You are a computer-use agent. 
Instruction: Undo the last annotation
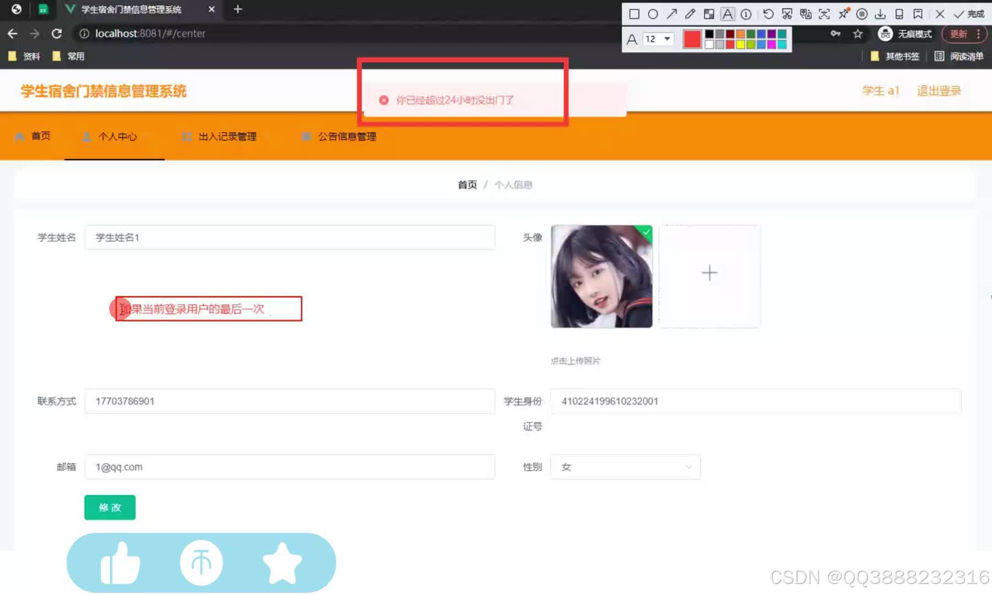tap(768, 14)
